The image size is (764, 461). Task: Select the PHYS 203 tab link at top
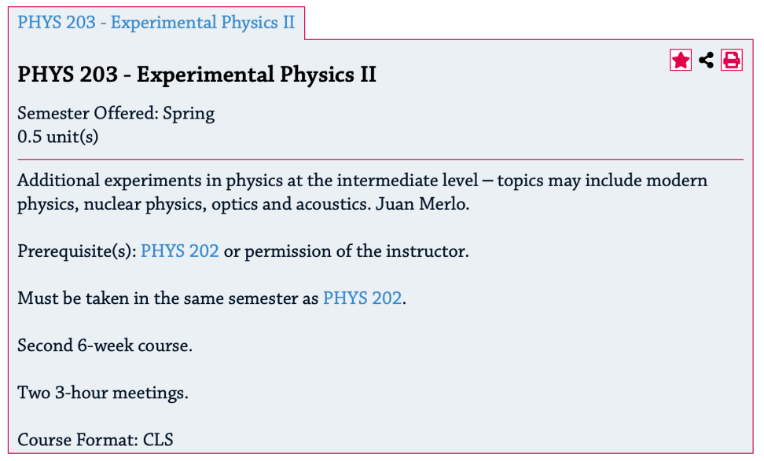tap(156, 23)
